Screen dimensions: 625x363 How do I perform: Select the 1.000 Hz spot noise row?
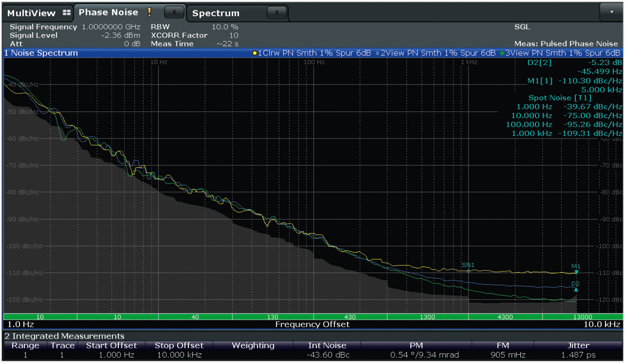point(569,107)
